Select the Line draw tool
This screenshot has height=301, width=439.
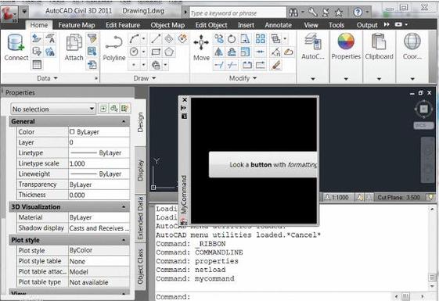[156, 39]
